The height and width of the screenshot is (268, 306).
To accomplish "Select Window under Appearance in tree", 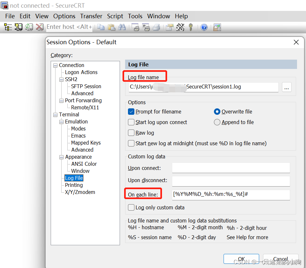I will 80,171.
